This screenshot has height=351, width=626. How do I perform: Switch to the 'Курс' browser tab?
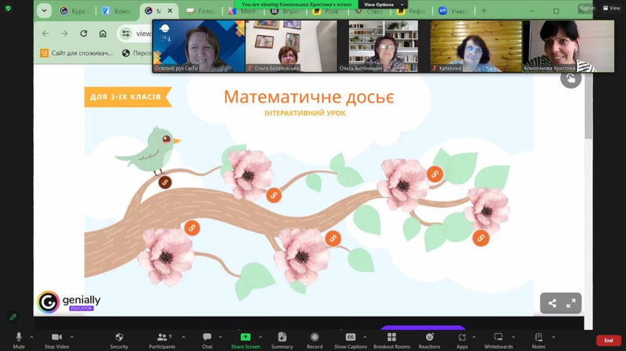tap(74, 11)
